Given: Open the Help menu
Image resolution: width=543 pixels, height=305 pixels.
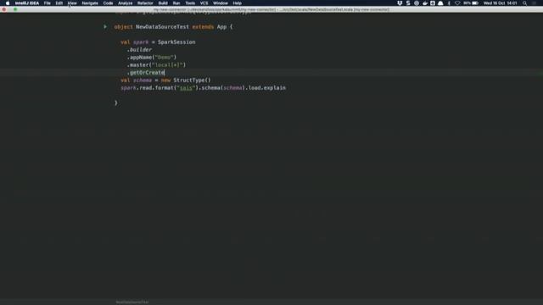Looking at the screenshot, I should point(238,3).
